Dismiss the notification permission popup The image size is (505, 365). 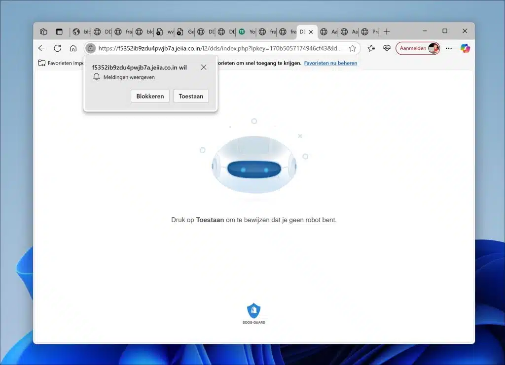pos(204,67)
